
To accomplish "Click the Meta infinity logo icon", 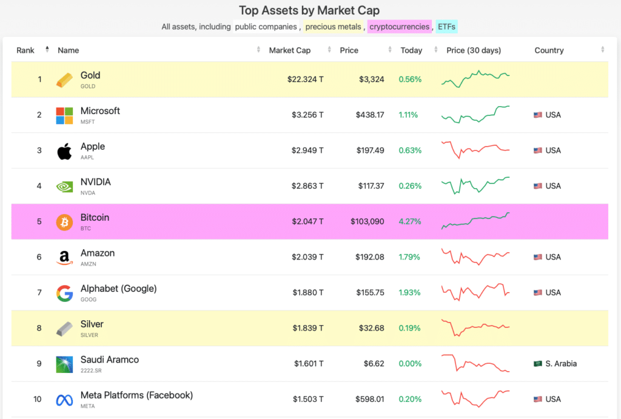I will click(x=64, y=400).
